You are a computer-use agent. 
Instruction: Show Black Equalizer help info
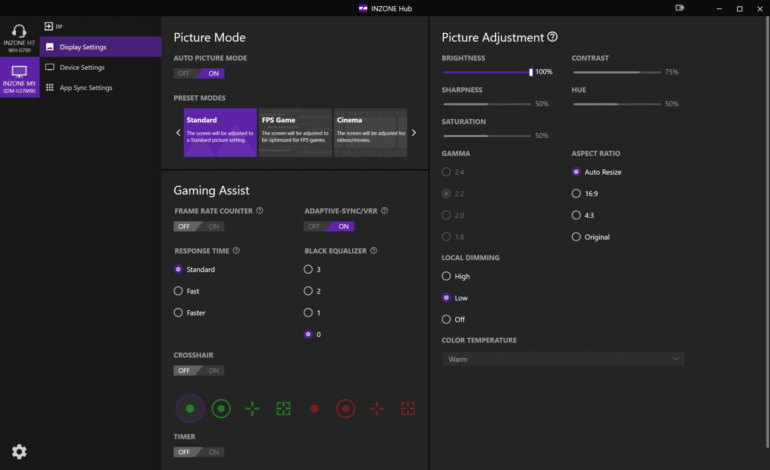pyautogui.click(x=374, y=251)
